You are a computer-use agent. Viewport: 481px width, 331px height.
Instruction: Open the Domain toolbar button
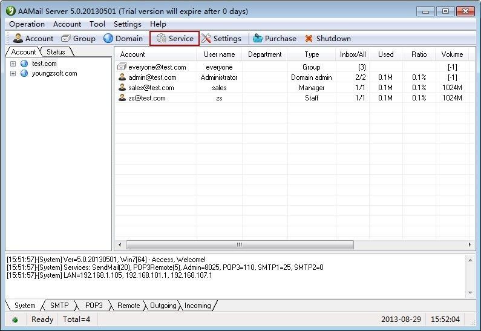pyautogui.click(x=123, y=39)
